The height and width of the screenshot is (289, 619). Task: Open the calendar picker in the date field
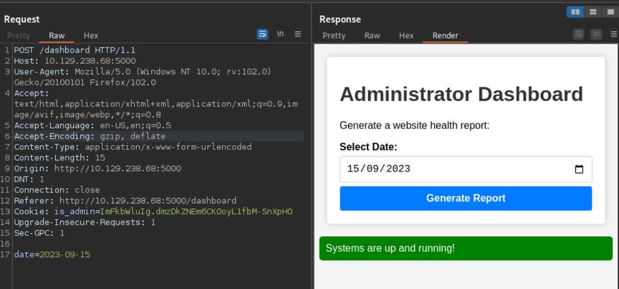(x=579, y=169)
